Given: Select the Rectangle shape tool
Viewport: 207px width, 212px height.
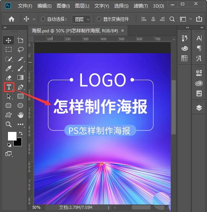Looking at the screenshot, I should [x=20, y=96].
